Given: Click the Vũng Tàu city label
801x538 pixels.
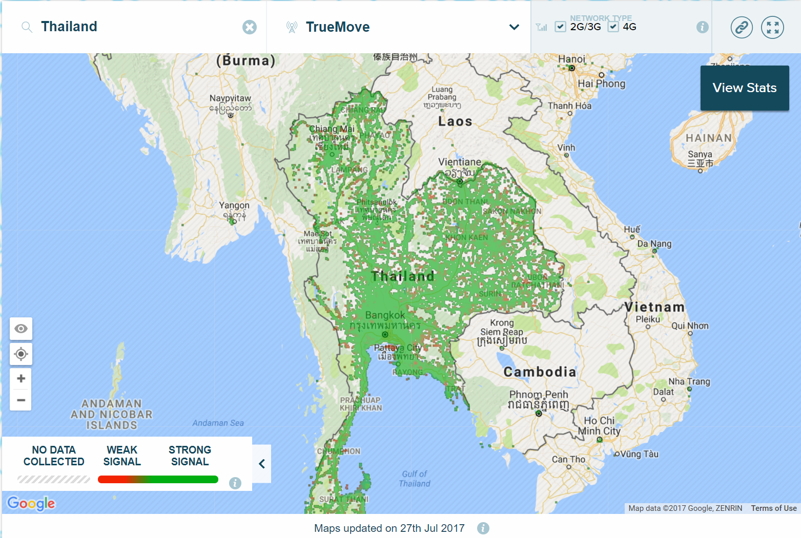Looking at the screenshot, I should click(x=639, y=454).
